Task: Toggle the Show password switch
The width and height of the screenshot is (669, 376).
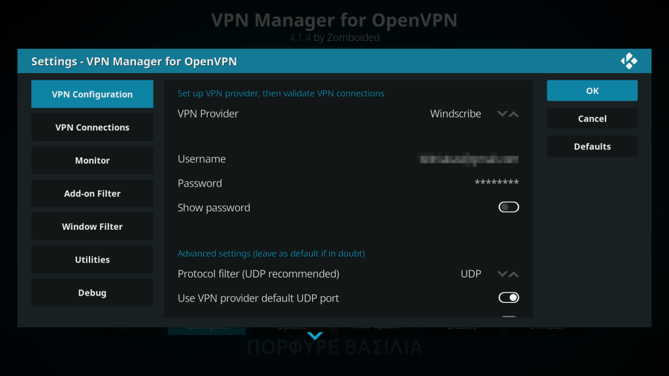Action: (508, 208)
